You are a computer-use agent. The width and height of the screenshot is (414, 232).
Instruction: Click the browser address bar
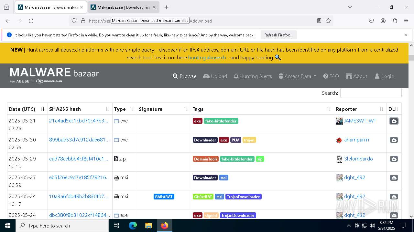(201, 21)
